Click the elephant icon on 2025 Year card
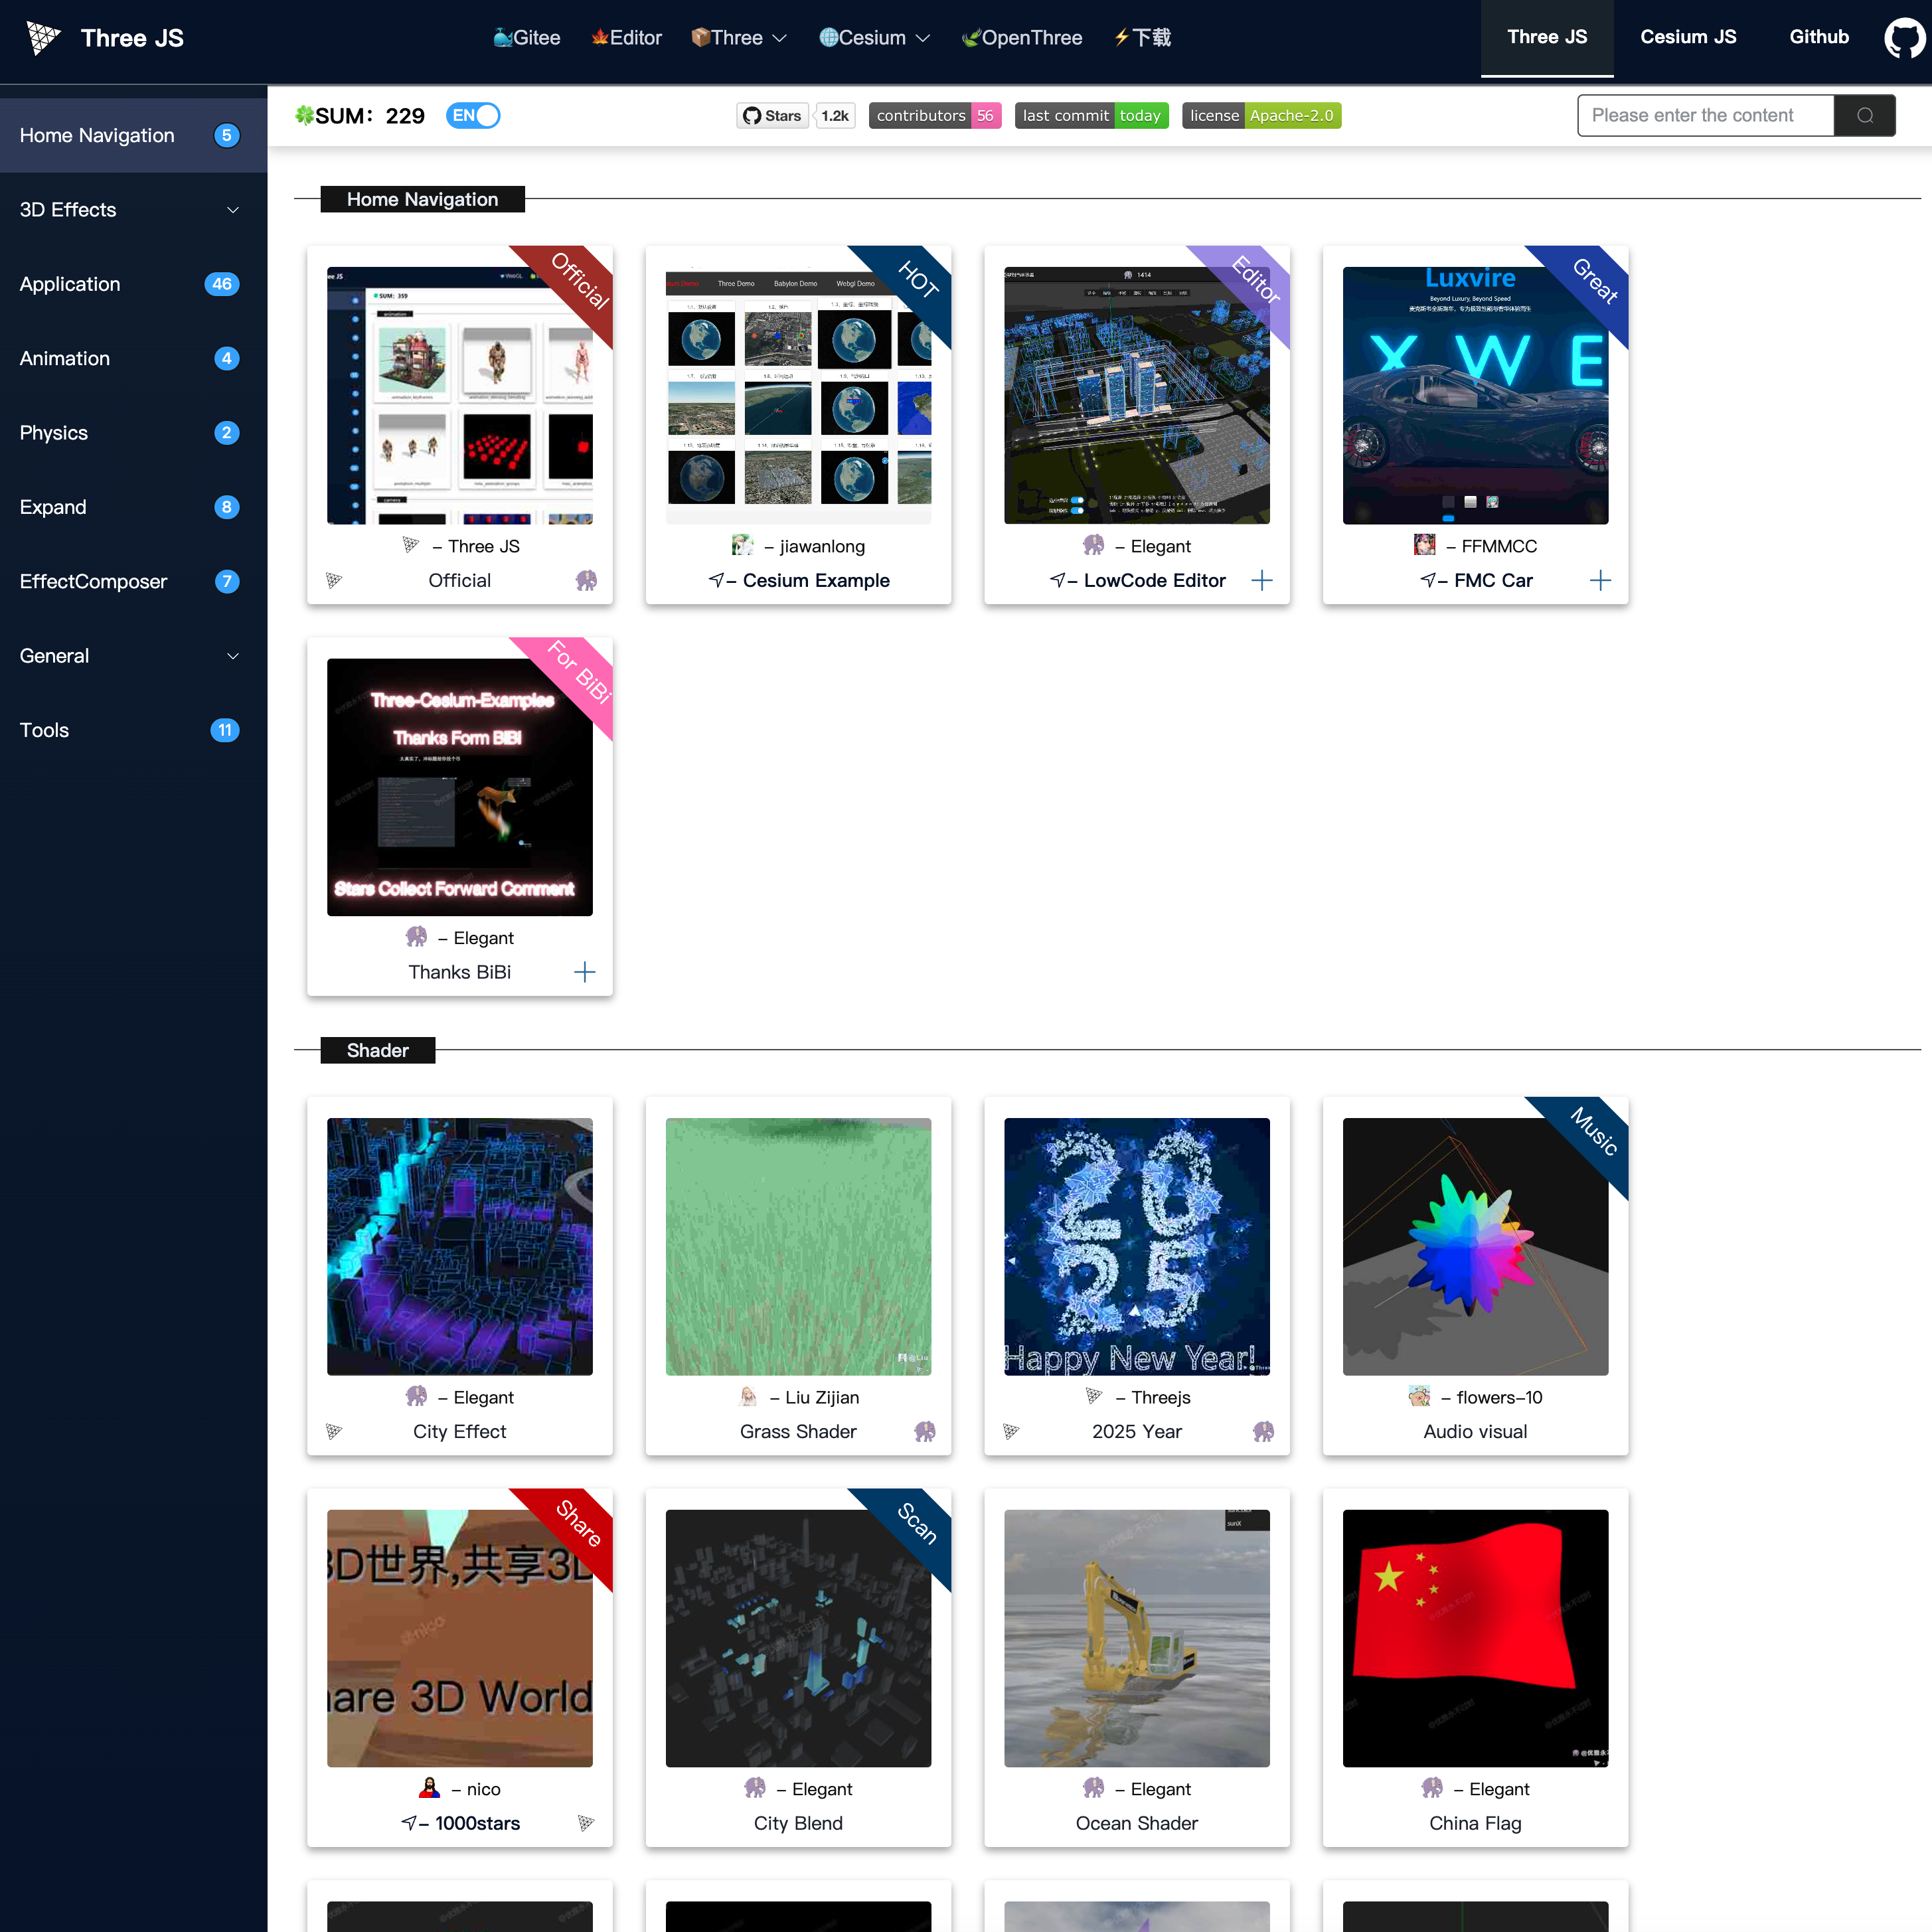1932x1932 pixels. pyautogui.click(x=1263, y=1431)
